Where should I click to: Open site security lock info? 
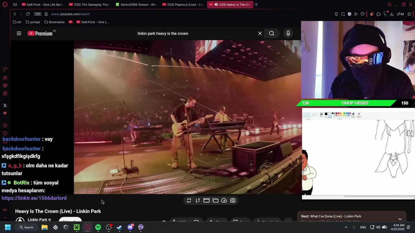[x=46, y=14]
